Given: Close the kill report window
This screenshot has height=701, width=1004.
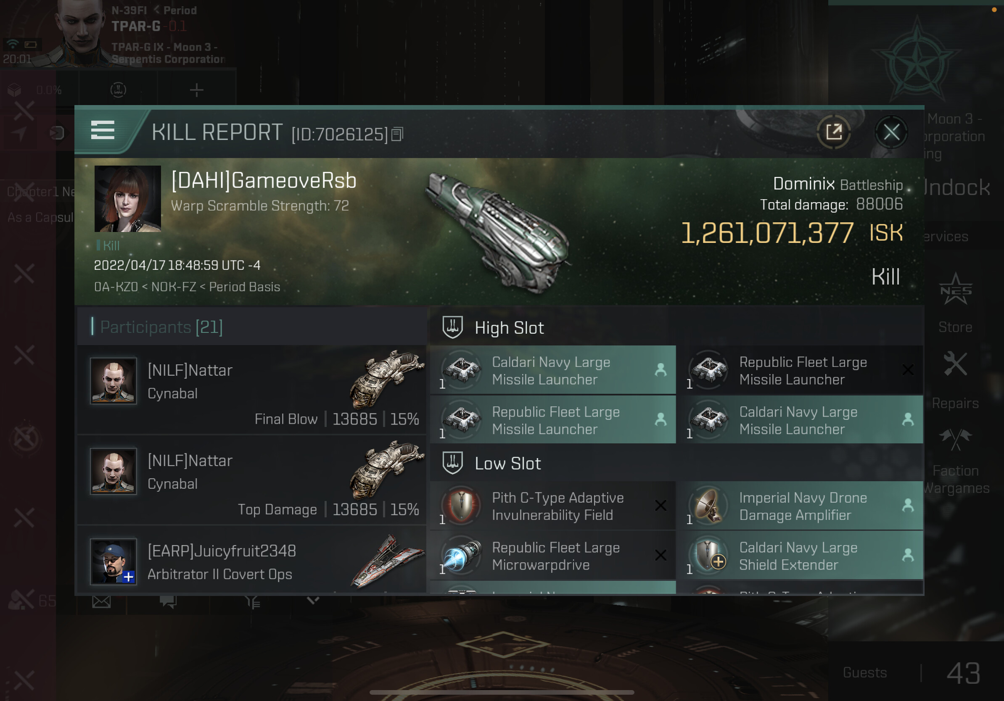Looking at the screenshot, I should tap(891, 132).
